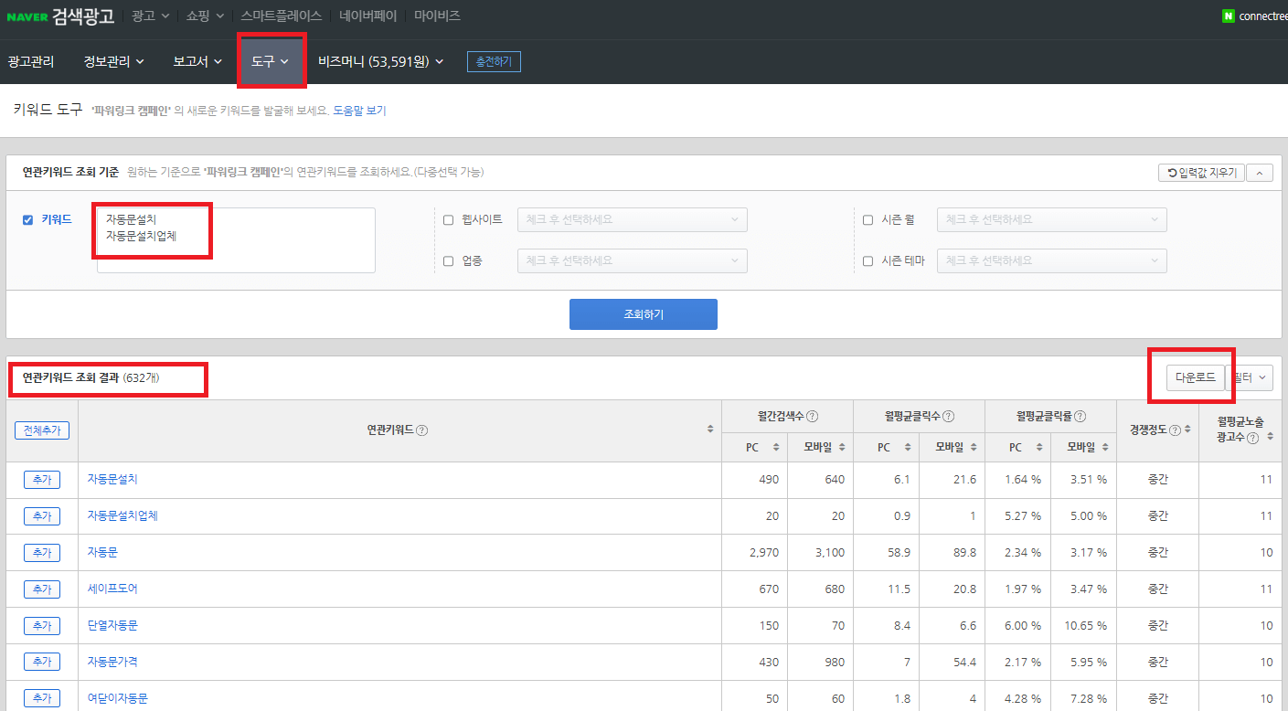Click 추가 for 자동문 row

tap(42, 552)
